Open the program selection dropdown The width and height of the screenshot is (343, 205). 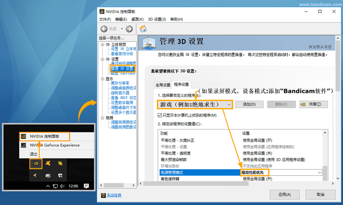pos(195,105)
